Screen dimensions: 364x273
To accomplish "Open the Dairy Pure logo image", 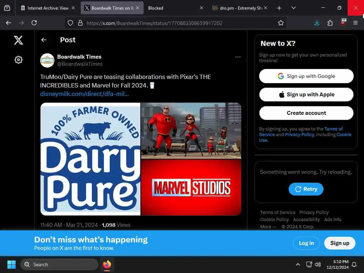I will point(91,159).
